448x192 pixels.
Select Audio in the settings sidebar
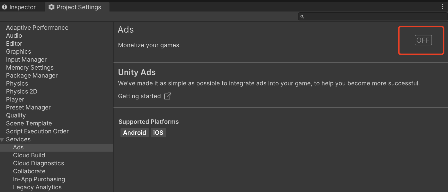pyautogui.click(x=14, y=35)
